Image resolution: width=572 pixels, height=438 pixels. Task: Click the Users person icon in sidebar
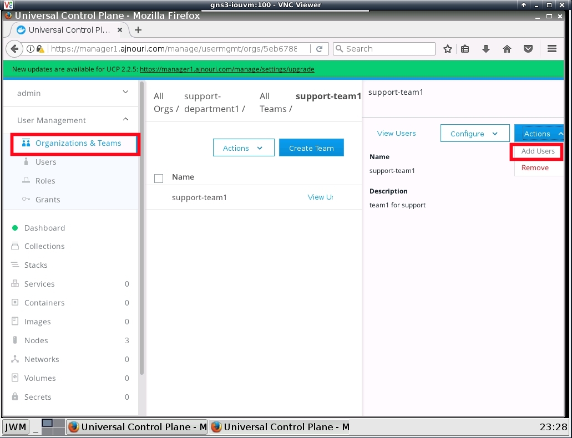26,161
